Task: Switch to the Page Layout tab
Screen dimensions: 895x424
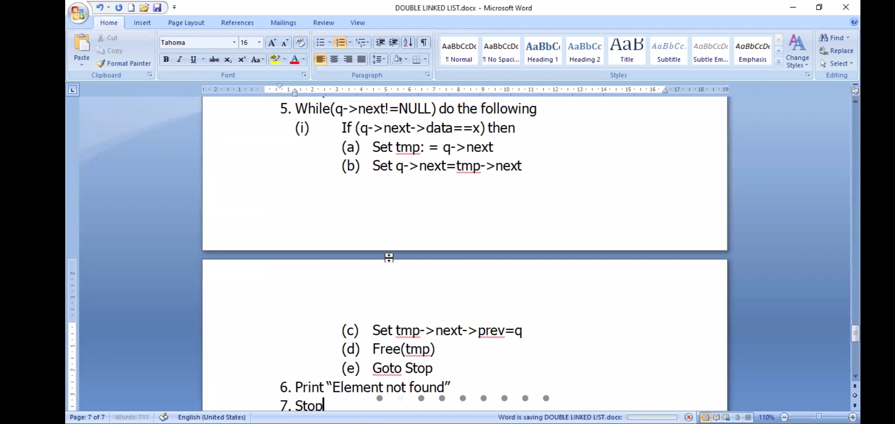Action: point(186,23)
